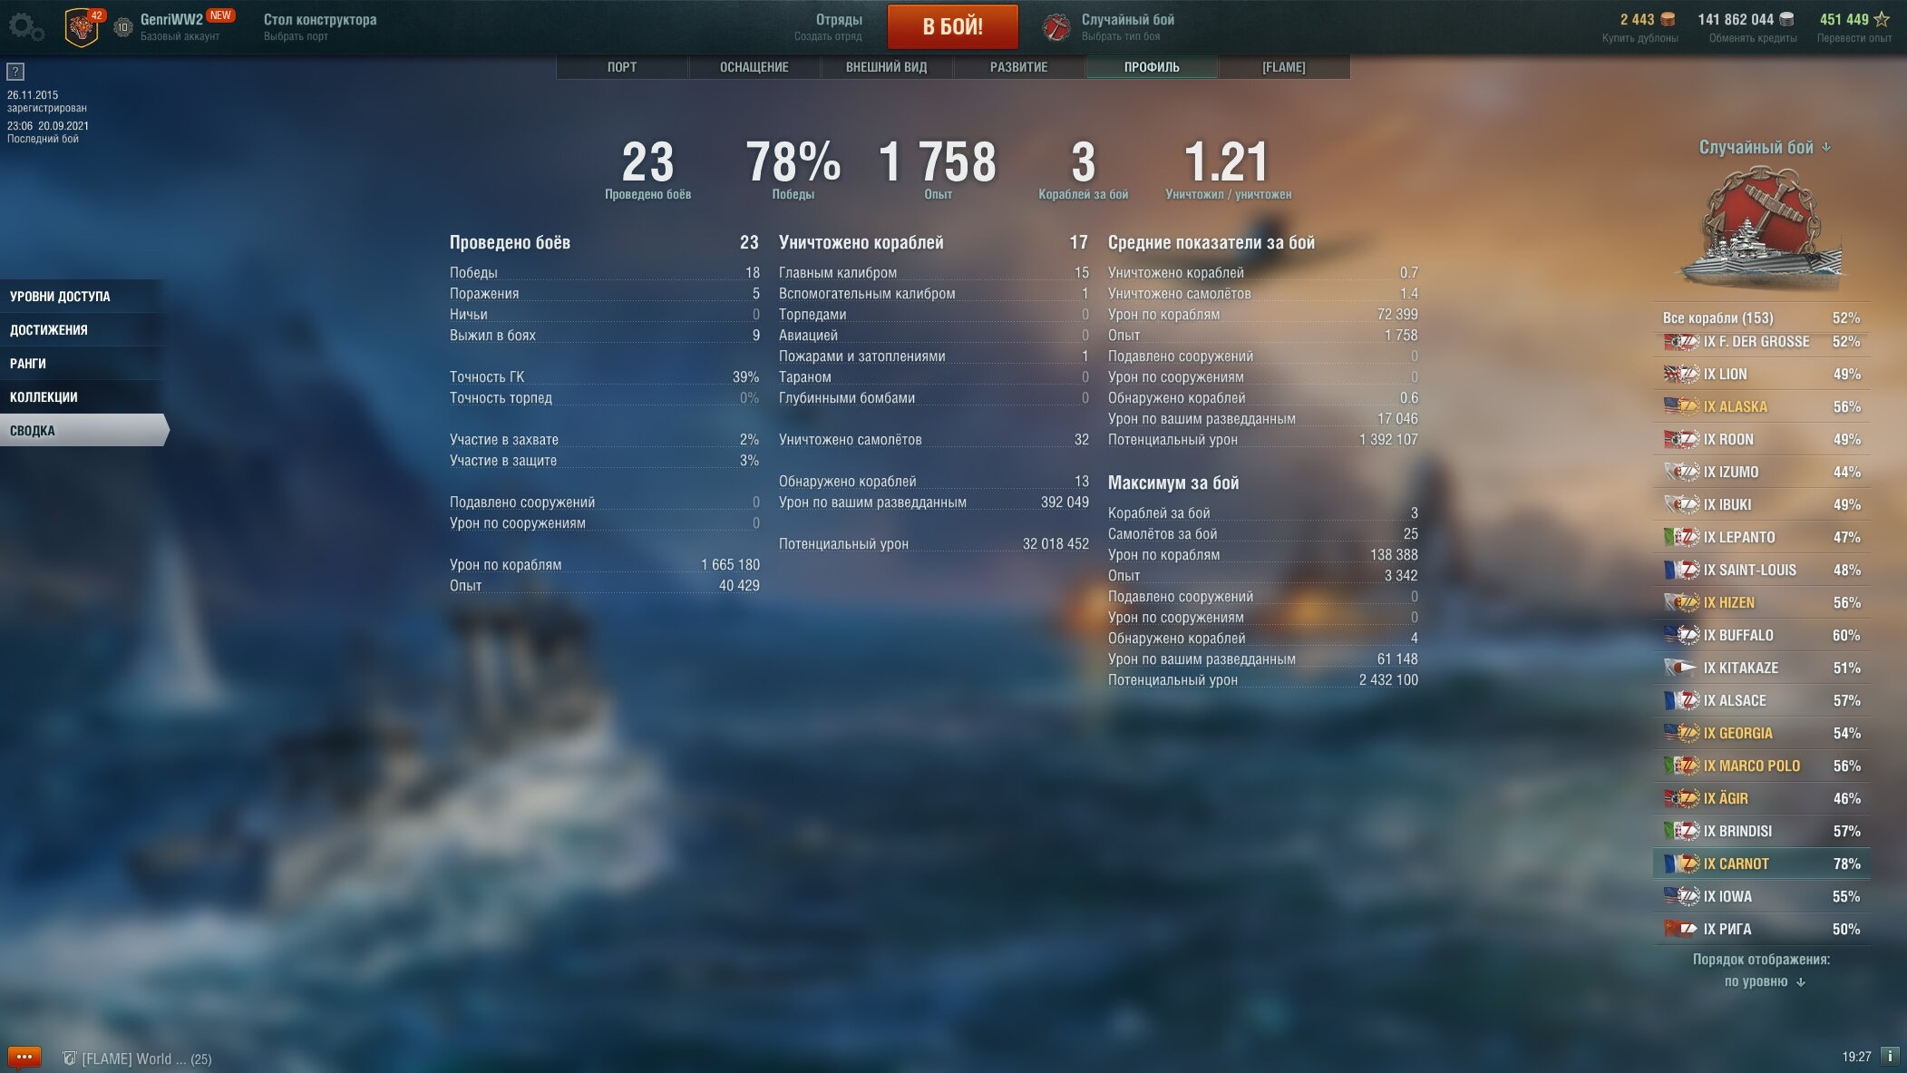Open the по уровню sort order dropdown
This screenshot has height=1073, width=1907.
pyautogui.click(x=1764, y=981)
